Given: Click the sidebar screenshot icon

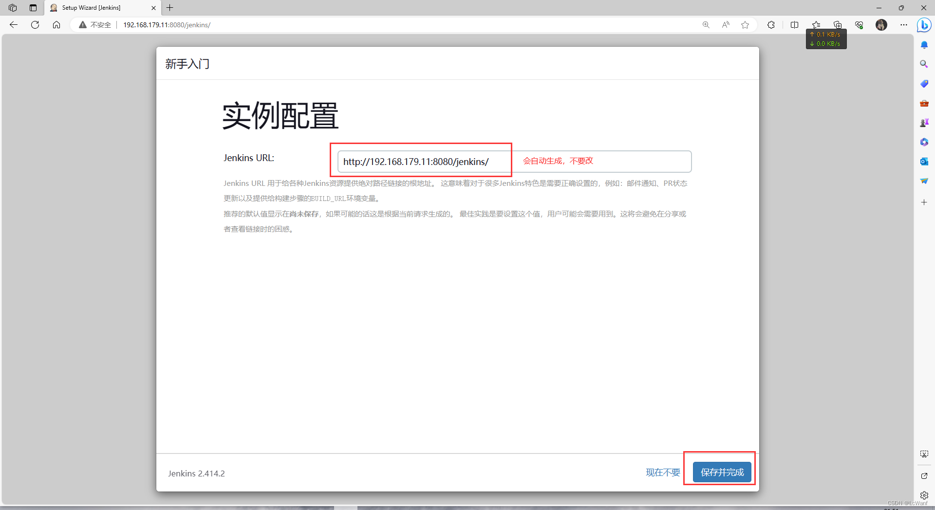Looking at the screenshot, I should pos(924,454).
